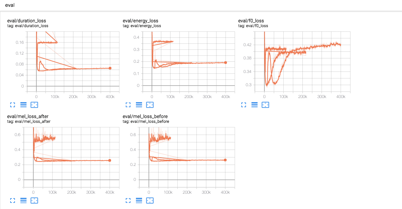Viewport: 402px width, 209px height.
Task: Toggle log scale on eval/duration_loss y-axis
Action: (x=23, y=105)
